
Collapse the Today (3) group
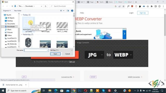pyautogui.click(x=22, y=15)
